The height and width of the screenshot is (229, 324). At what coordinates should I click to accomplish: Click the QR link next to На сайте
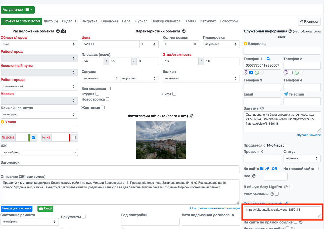(274, 169)
